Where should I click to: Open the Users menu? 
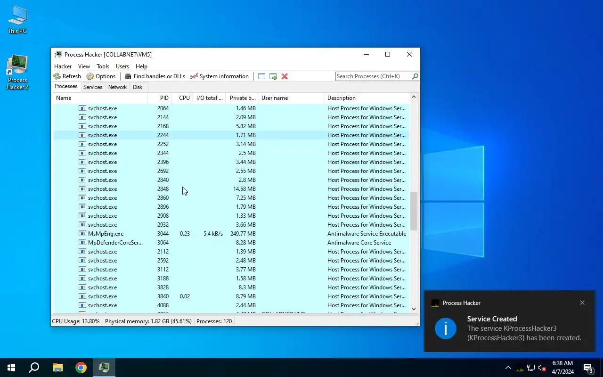[x=122, y=66]
